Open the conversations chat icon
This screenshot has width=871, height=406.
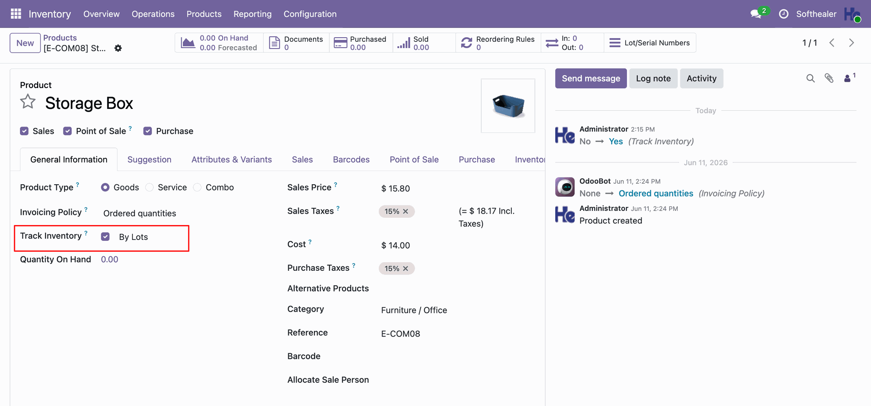[756, 14]
